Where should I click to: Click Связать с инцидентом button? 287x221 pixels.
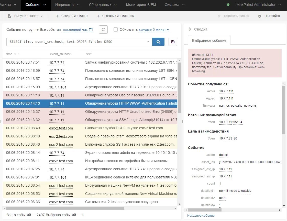pyautogui.click(x=116, y=16)
